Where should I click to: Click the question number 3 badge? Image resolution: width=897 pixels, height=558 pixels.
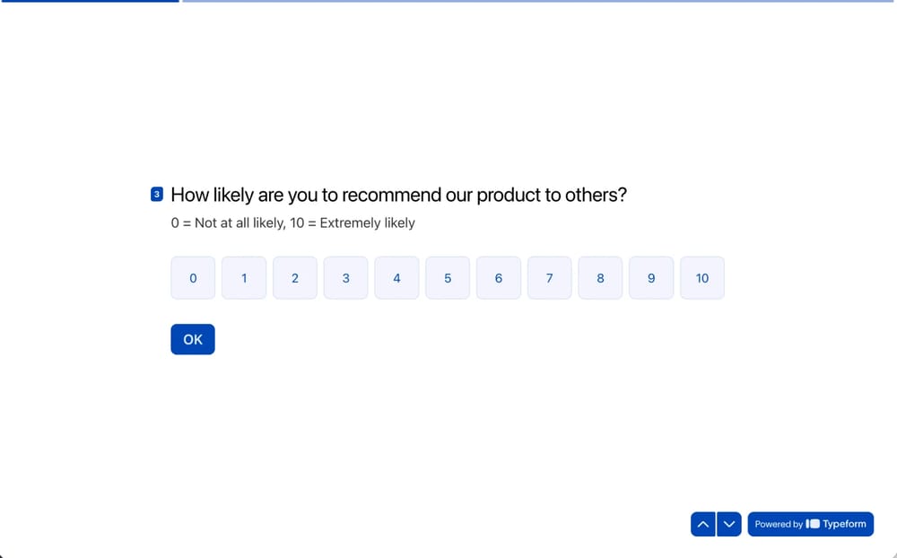point(157,194)
